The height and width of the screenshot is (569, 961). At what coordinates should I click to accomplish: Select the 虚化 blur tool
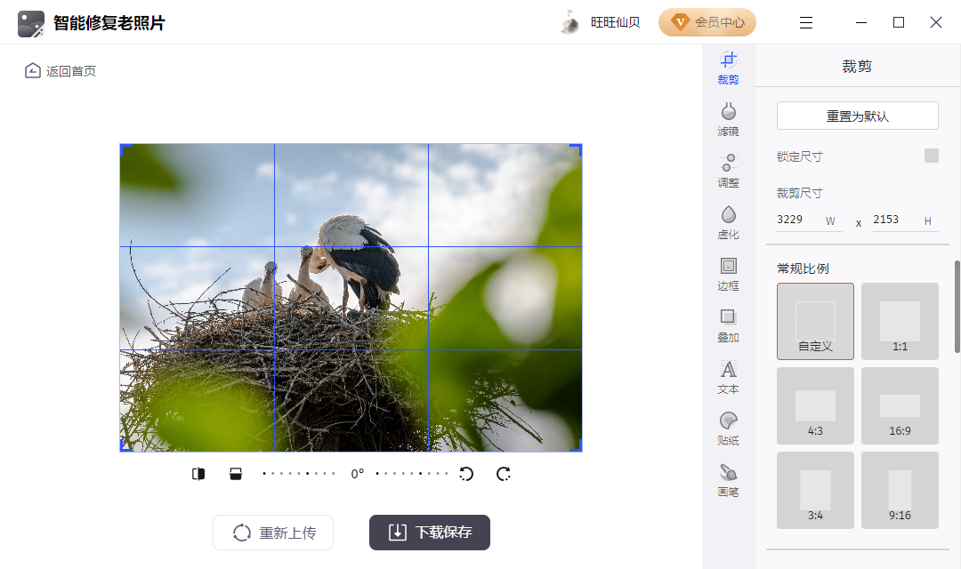point(728,220)
